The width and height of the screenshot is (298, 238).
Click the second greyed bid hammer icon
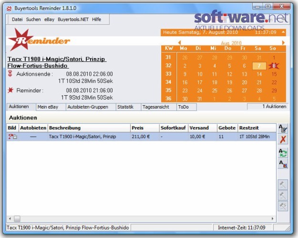click(x=283, y=196)
